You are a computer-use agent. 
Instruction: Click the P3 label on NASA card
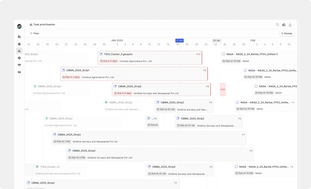pyautogui.click(x=292, y=167)
